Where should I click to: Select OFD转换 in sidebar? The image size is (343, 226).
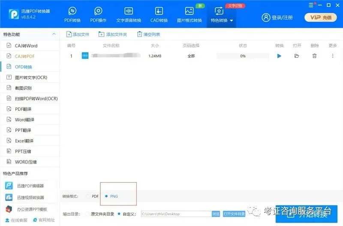tap(30, 67)
